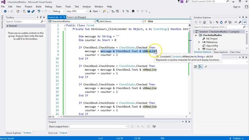Open the Show output from dropdown
This screenshot has height=140, width=249.
pos(126,126)
